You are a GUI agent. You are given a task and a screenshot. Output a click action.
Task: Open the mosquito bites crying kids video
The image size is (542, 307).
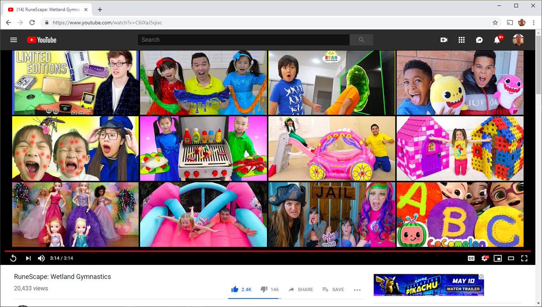pyautogui.click(x=75, y=148)
